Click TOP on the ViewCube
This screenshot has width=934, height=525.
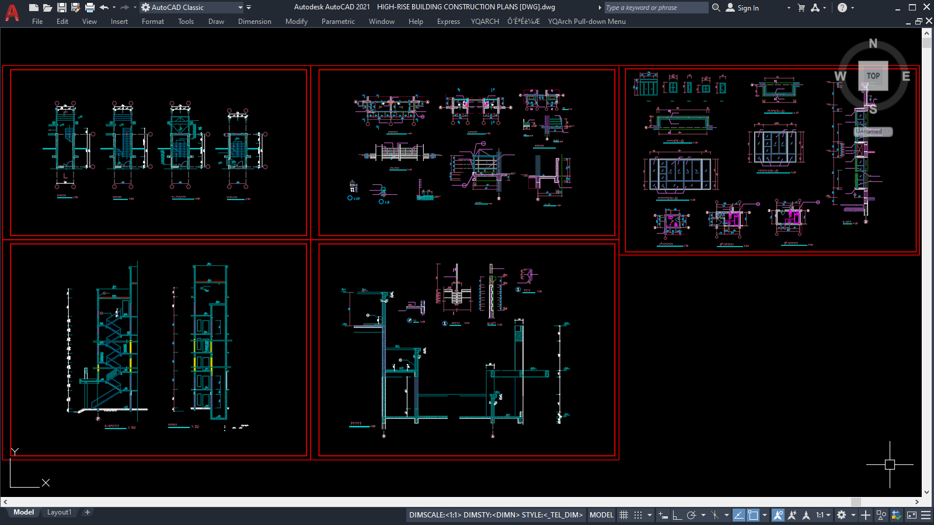point(872,76)
